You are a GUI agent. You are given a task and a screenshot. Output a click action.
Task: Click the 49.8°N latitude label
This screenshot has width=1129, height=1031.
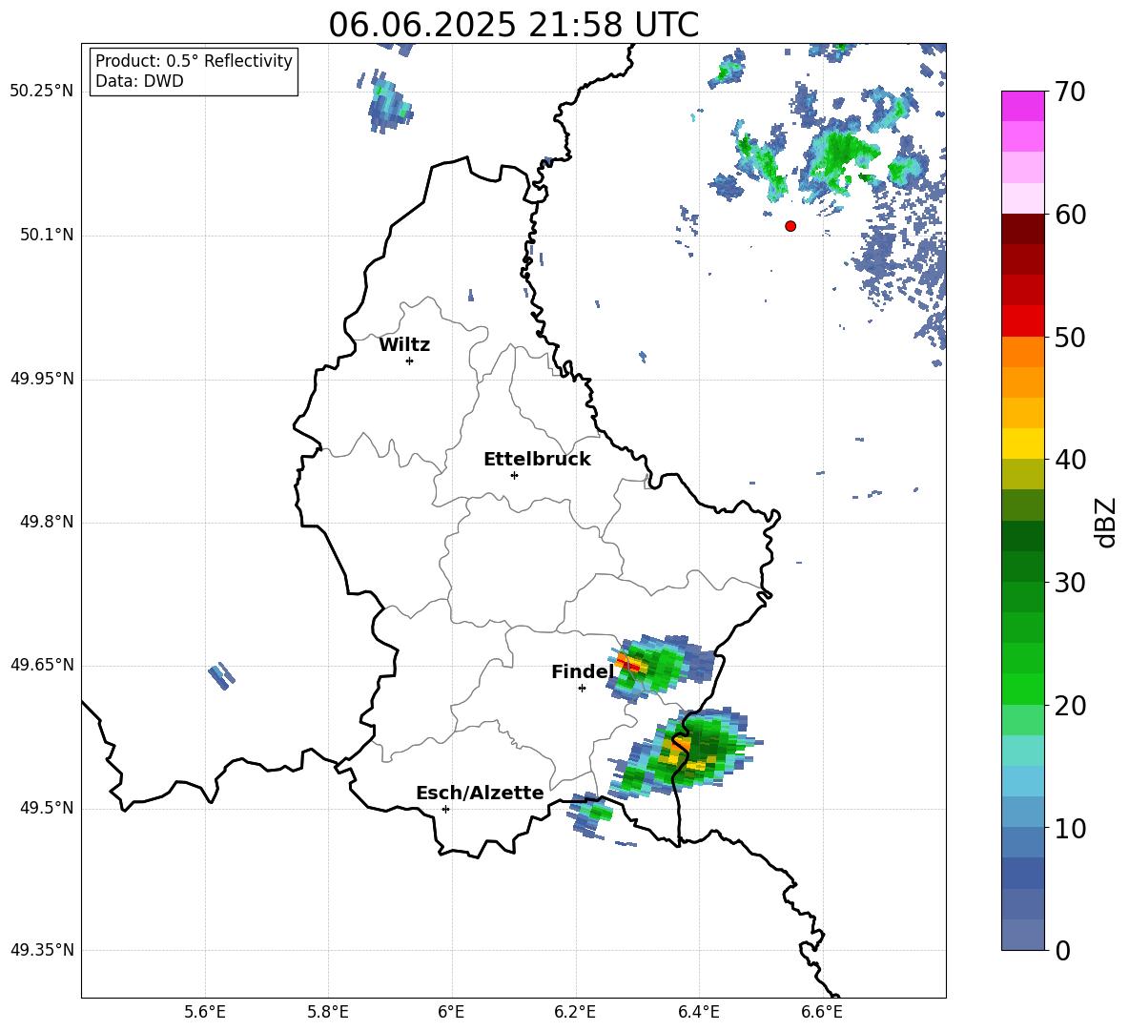point(47,522)
